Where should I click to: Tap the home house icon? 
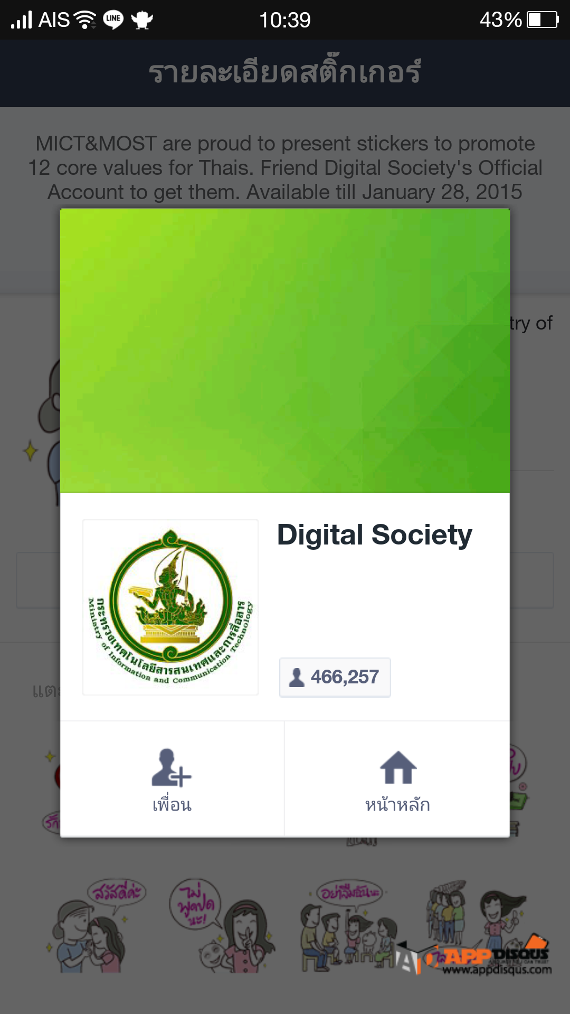click(x=398, y=767)
